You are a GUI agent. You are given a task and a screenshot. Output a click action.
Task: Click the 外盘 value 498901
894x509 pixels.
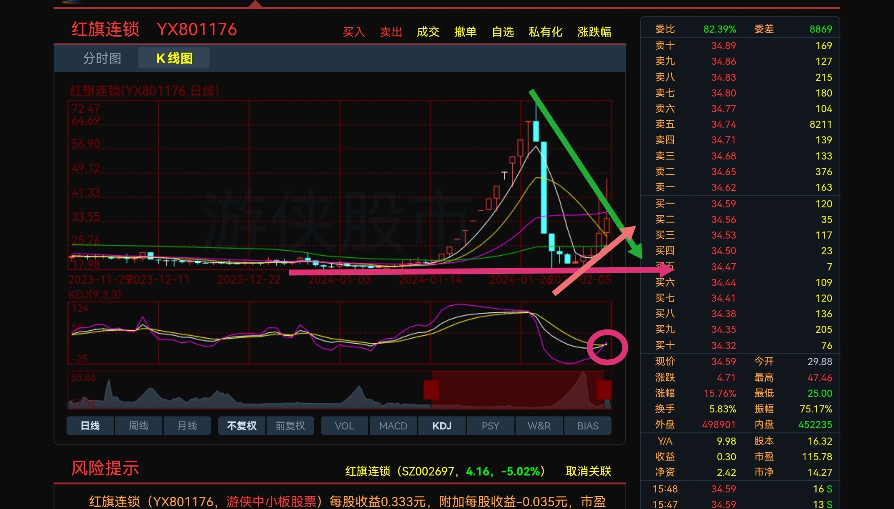coord(719,425)
